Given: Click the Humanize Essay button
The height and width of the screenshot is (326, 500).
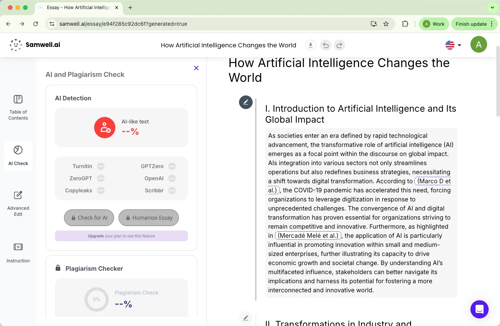Looking at the screenshot, I should [x=148, y=218].
